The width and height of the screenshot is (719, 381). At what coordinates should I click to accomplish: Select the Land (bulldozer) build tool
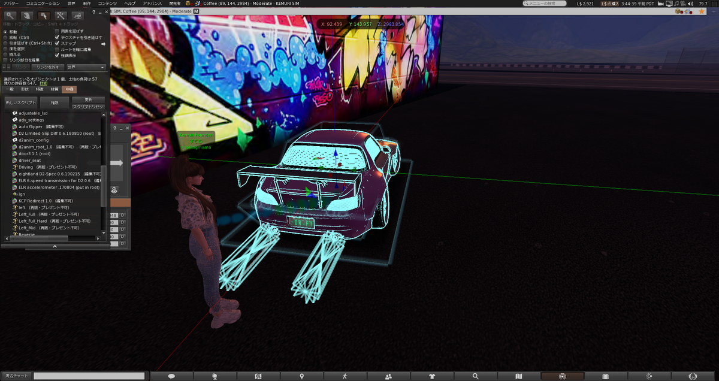pyautogui.click(x=78, y=15)
